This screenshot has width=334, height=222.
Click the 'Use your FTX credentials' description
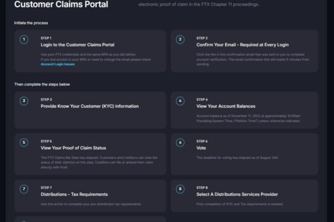point(96,57)
